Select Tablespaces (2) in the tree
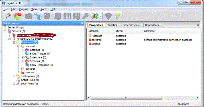204x107 pixels. 30,76
